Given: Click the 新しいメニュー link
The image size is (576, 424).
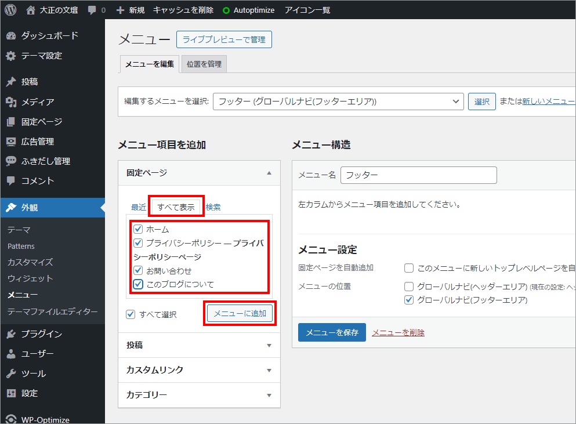Looking at the screenshot, I should pos(549,102).
